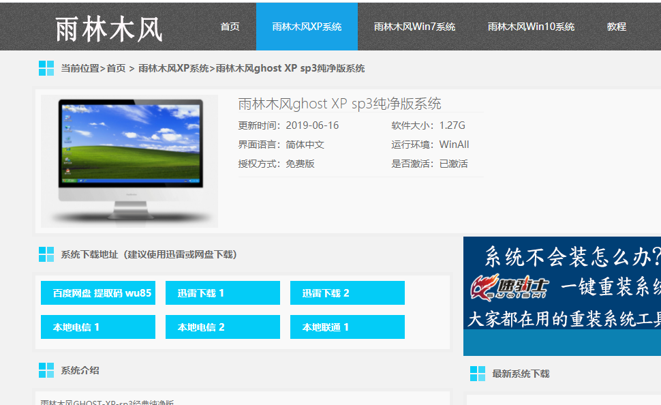Click the 雨林木风 site logo
This screenshot has width=661, height=405.
point(109,29)
